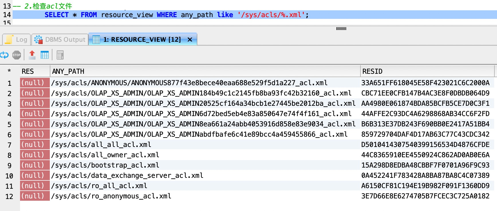Sort by ANY_PATH column header
This screenshot has width=497, height=211.
pyautogui.click(x=205, y=71)
